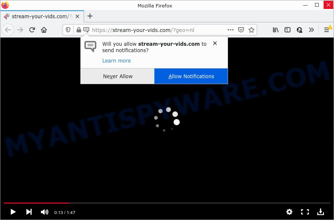The image size is (334, 220).
Task: Open the page actions three-dot menu
Action: click(x=231, y=30)
